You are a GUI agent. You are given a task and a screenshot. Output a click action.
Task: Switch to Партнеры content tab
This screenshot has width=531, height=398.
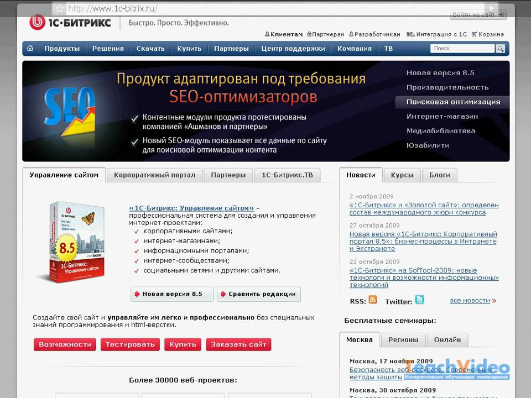tap(228, 175)
